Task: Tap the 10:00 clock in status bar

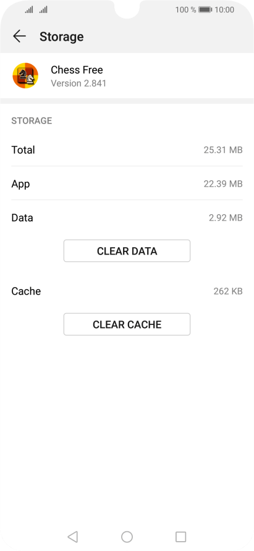Action: (x=224, y=10)
